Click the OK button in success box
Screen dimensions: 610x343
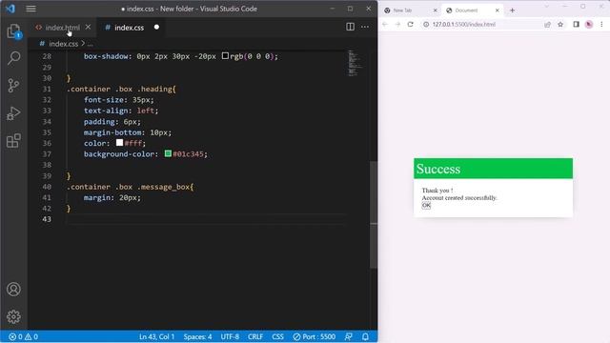point(426,206)
